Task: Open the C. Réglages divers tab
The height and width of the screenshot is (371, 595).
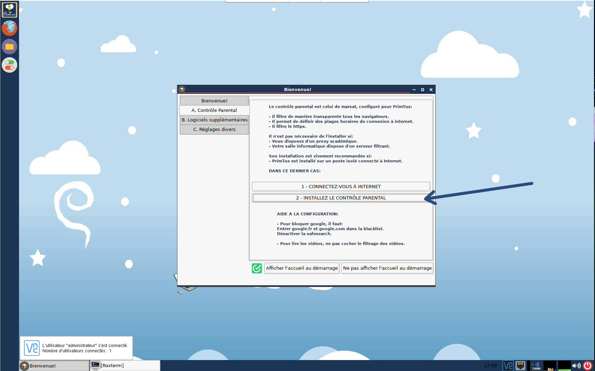Action: click(x=214, y=129)
